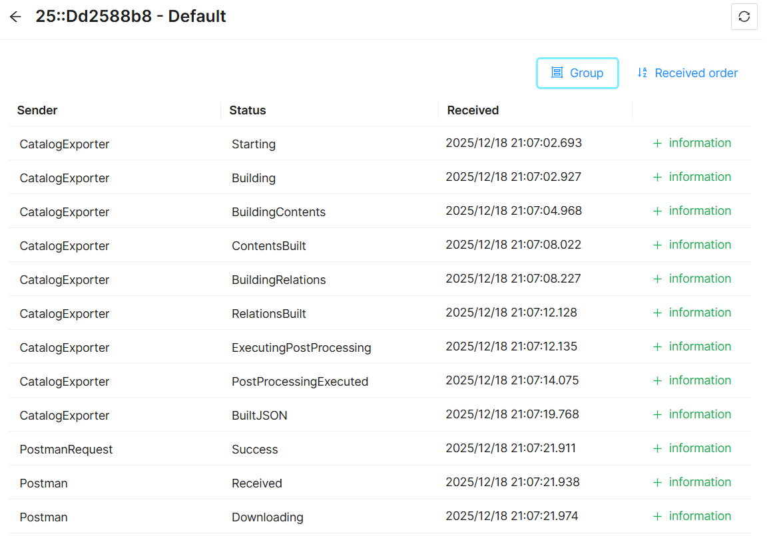Expand information for the RelationsBuilt row
Viewport: 773px width, 536px height.
click(699, 313)
